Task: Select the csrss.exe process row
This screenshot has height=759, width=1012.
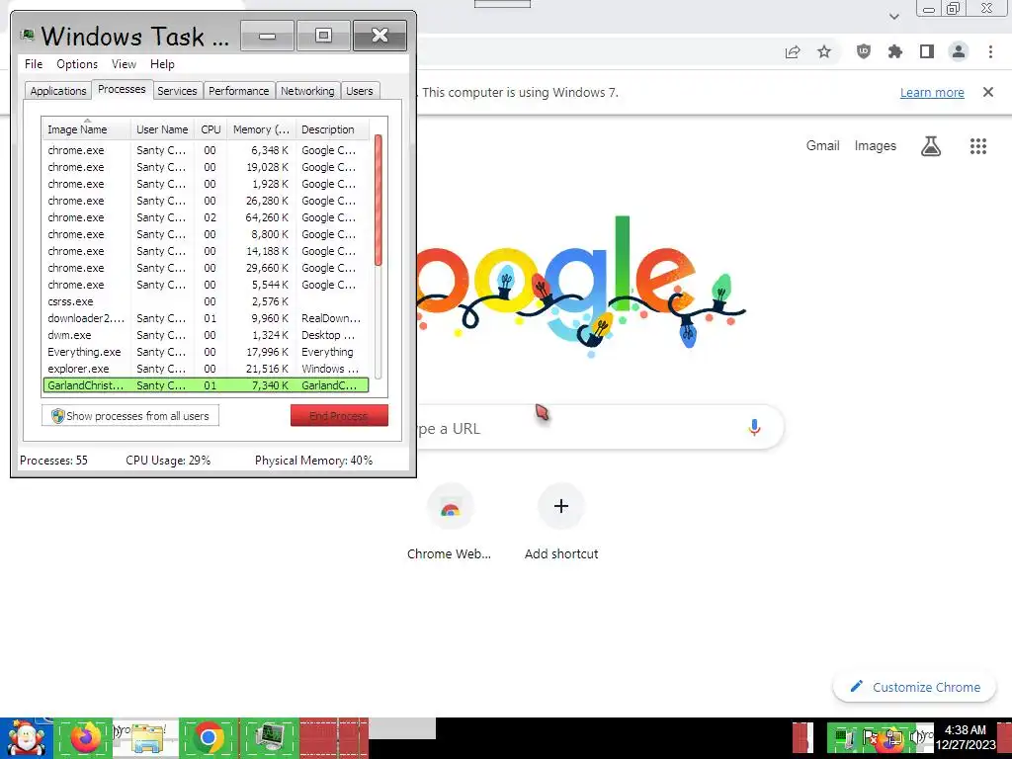Action: coord(206,301)
